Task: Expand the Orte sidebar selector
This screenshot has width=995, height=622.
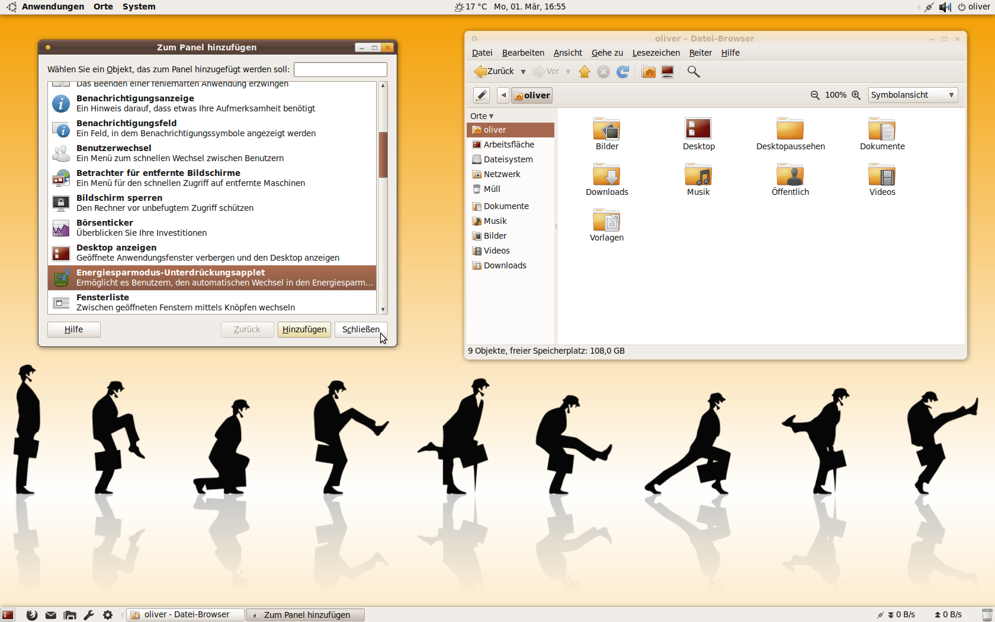Action: (482, 116)
